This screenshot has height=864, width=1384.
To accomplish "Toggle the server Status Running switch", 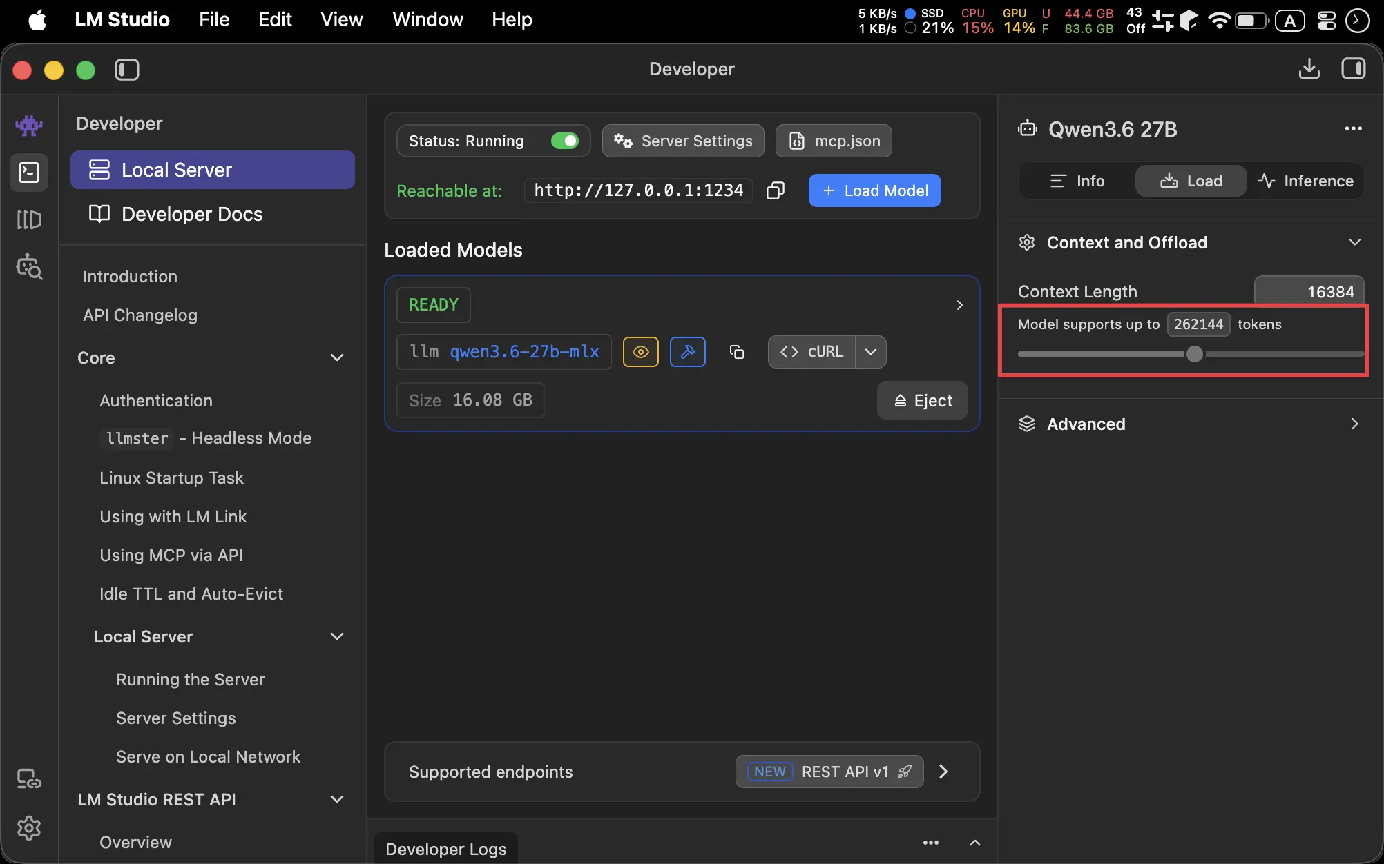I will click(x=565, y=141).
